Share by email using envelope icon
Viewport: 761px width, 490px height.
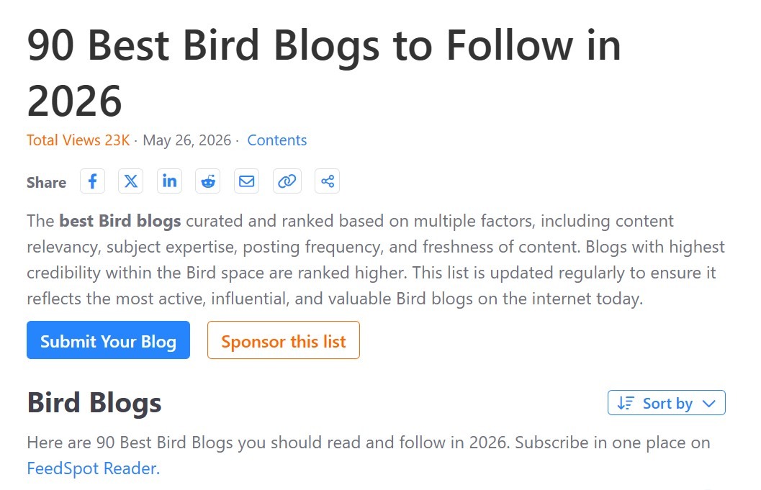pos(246,181)
